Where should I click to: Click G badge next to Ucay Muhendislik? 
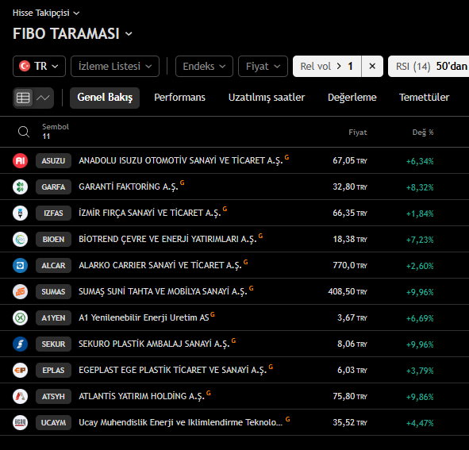288,419
